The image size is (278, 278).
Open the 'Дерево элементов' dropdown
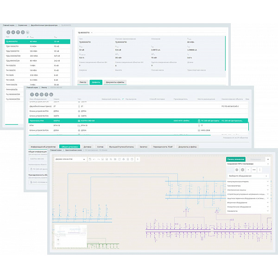70,159
